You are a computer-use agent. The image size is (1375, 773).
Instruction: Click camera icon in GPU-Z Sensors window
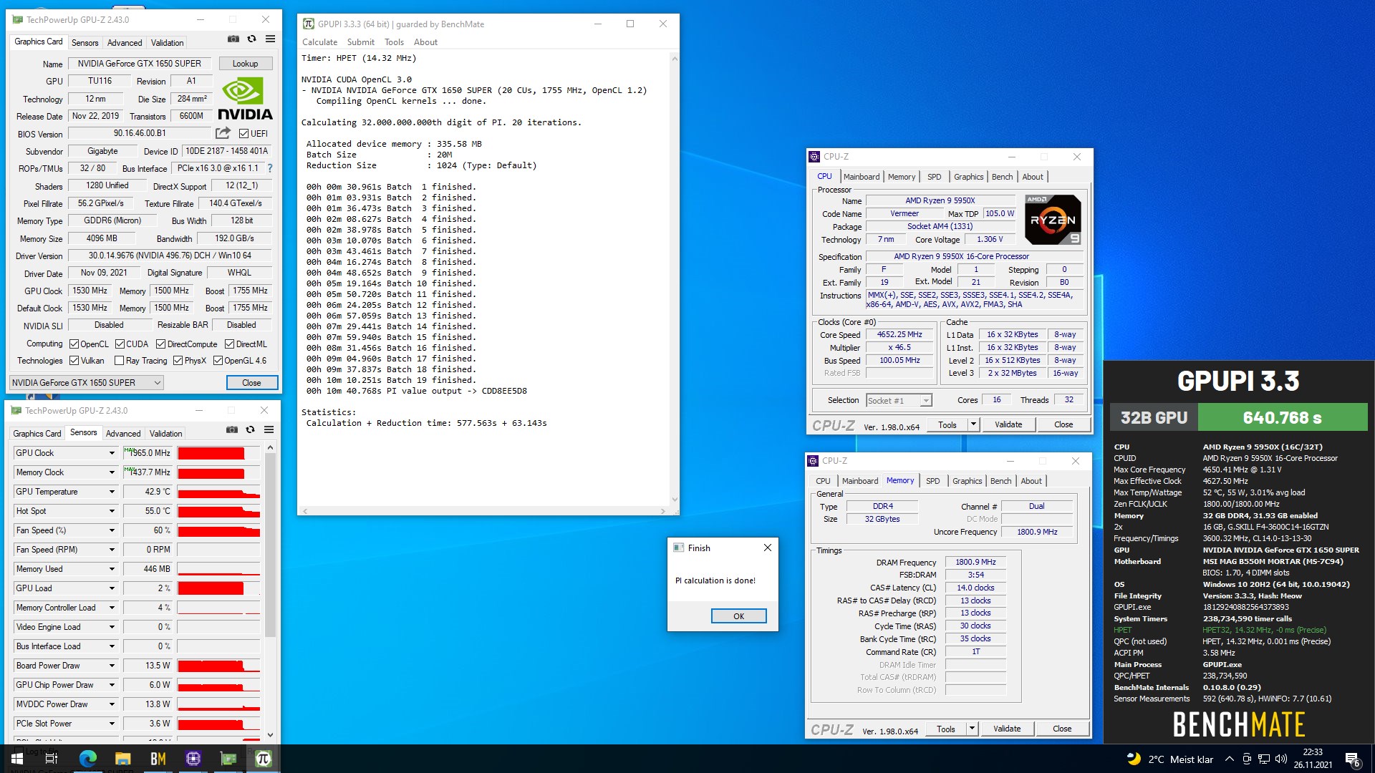click(232, 430)
